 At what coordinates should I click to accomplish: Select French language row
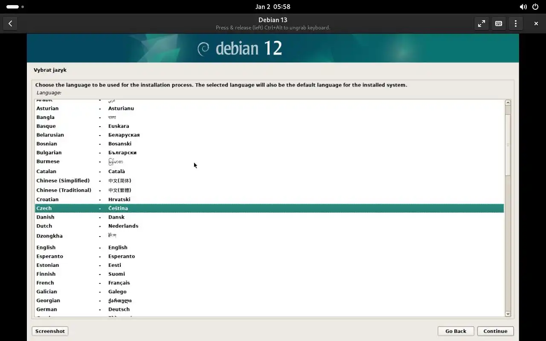(269, 283)
